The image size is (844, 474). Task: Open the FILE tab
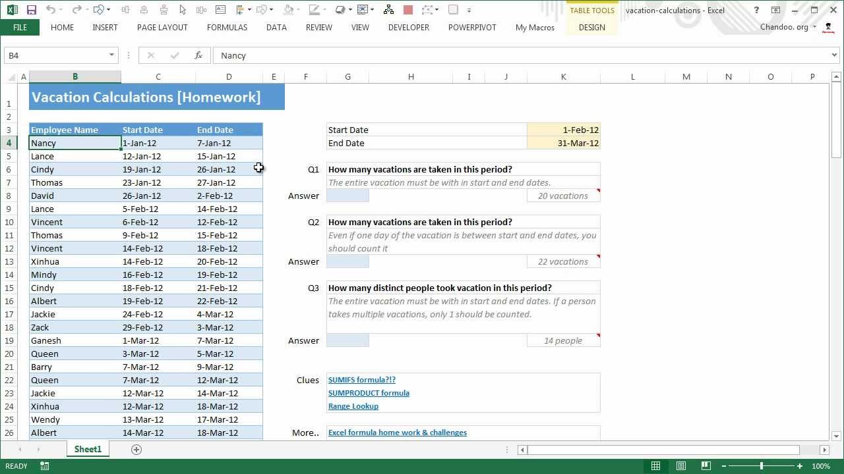coord(20,27)
